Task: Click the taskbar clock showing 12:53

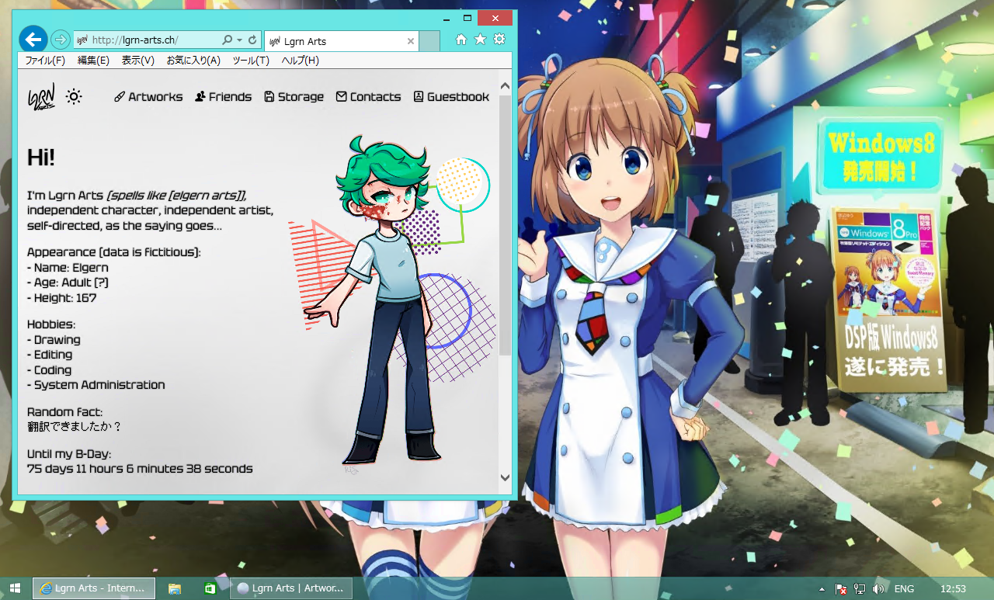Action: point(953,589)
